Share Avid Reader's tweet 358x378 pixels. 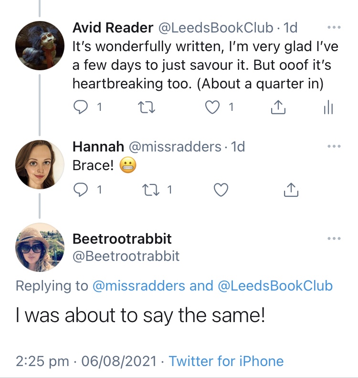point(278,108)
